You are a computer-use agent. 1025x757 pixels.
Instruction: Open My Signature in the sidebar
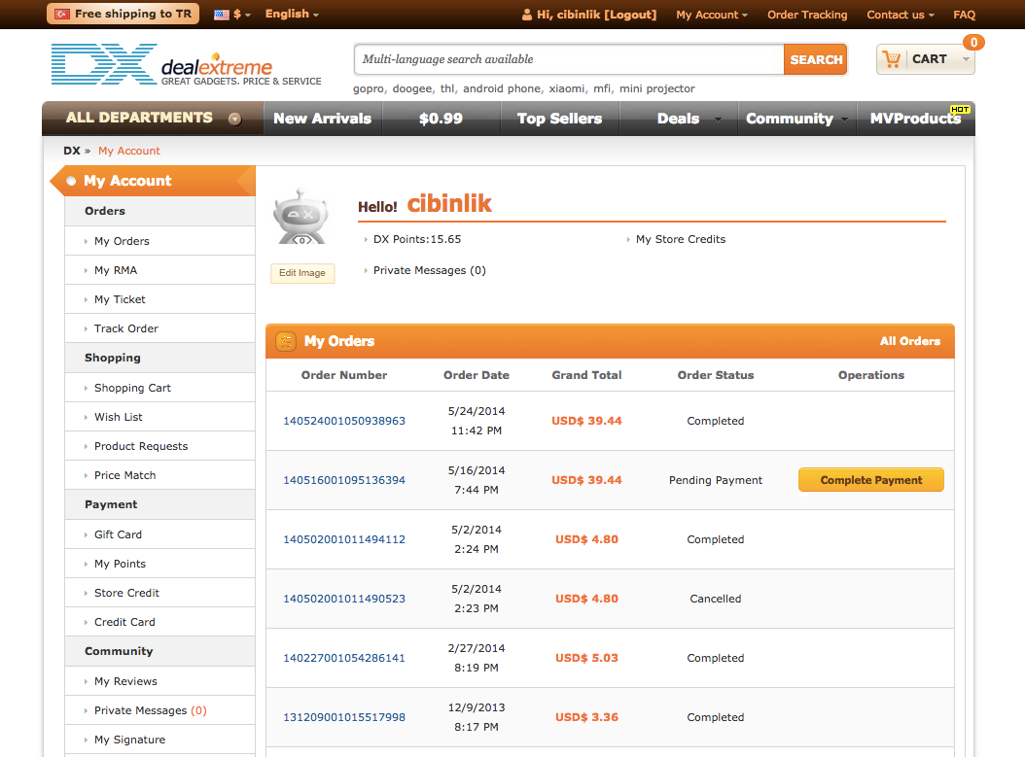point(129,740)
